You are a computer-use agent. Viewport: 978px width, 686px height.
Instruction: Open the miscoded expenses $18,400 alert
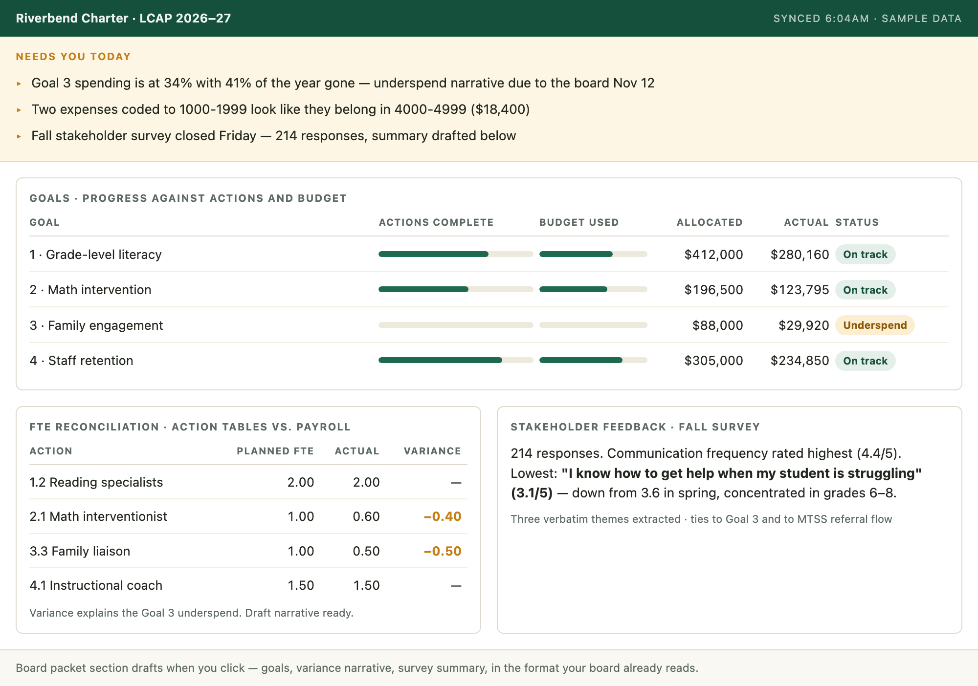pos(281,109)
